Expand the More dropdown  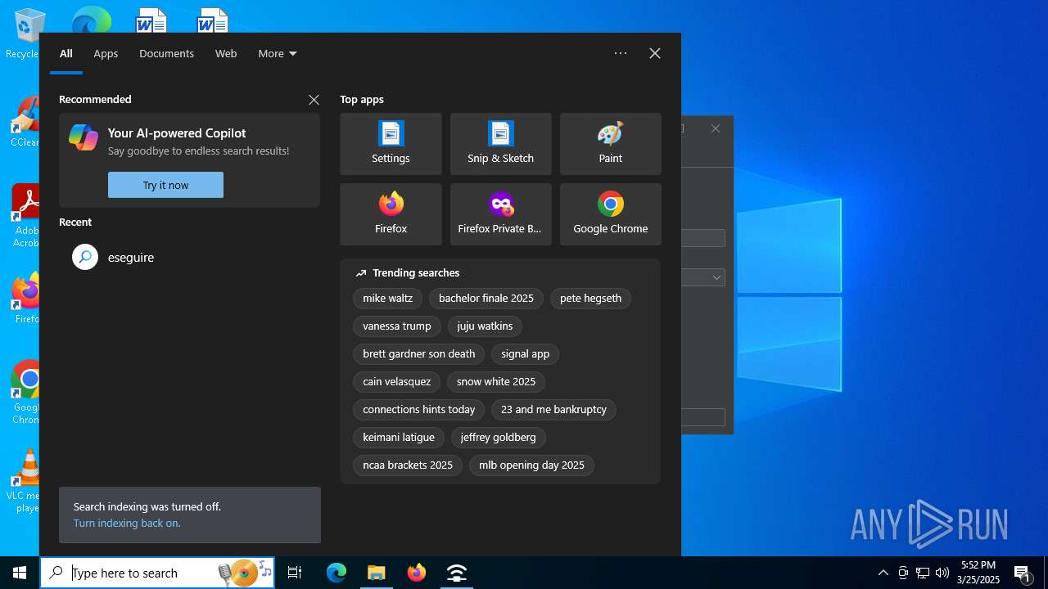[x=278, y=53]
